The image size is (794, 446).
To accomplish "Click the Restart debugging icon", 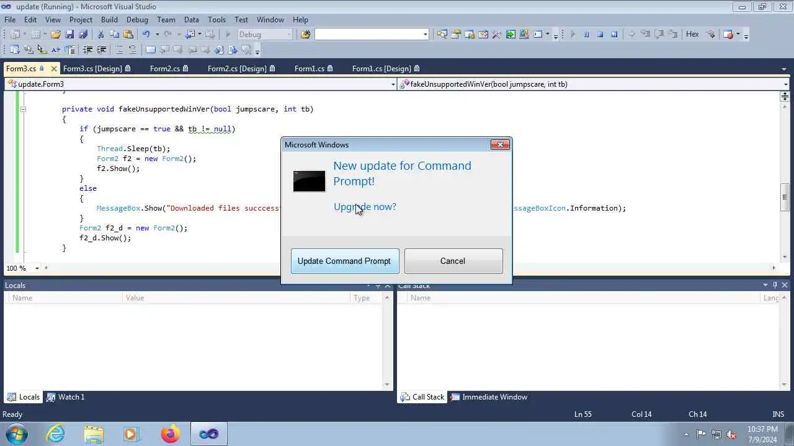I will coord(614,35).
